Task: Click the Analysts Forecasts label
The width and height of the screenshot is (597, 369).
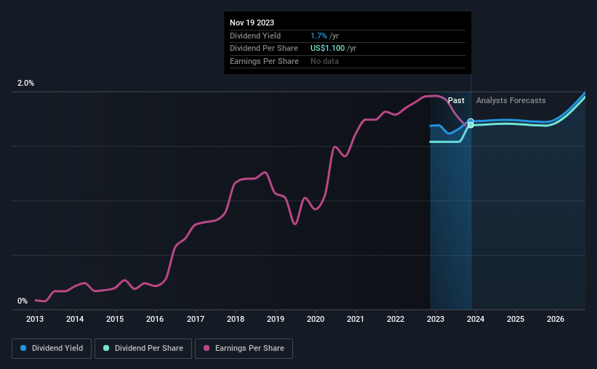Action: click(511, 100)
